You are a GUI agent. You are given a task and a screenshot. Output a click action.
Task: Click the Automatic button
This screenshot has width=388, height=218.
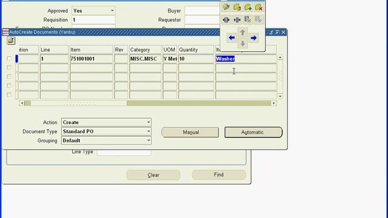click(253, 132)
